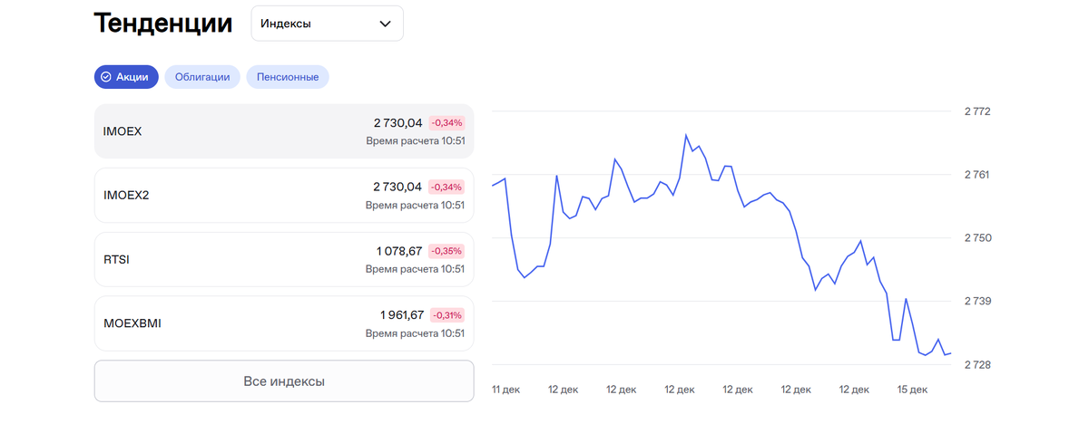Click the checkmark icon on Акции chip
The width and height of the screenshot is (1089, 443).
tap(106, 77)
